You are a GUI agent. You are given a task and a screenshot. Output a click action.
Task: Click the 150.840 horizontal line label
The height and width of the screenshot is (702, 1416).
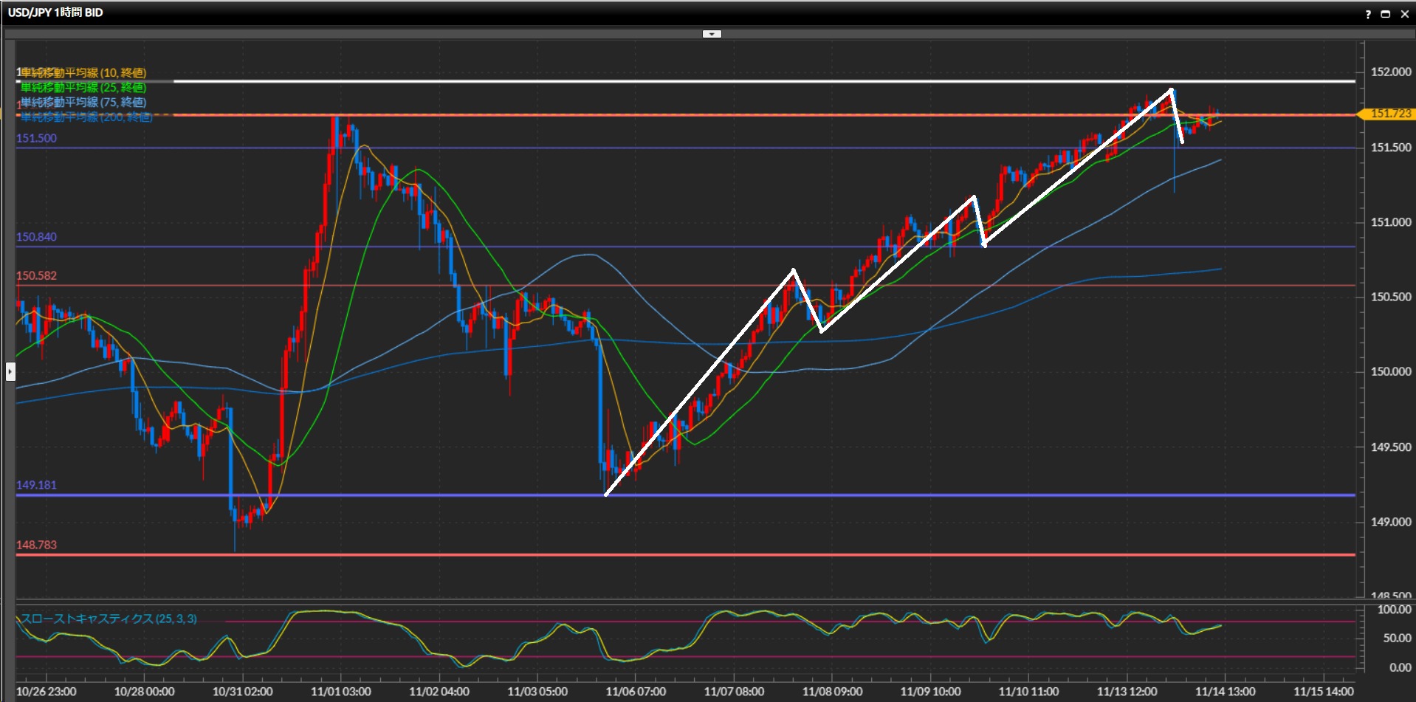[x=36, y=237]
